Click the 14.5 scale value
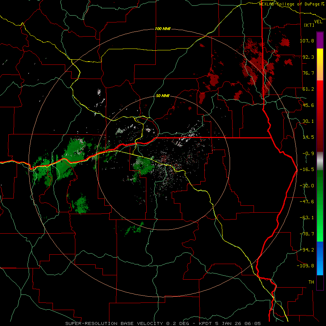 click(308, 137)
